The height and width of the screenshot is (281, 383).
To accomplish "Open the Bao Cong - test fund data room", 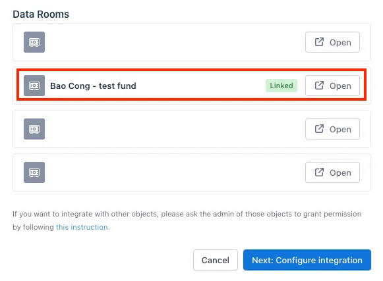I will [332, 86].
